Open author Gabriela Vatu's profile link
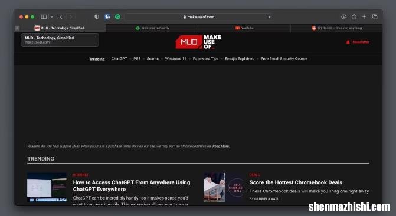 click(x=267, y=199)
